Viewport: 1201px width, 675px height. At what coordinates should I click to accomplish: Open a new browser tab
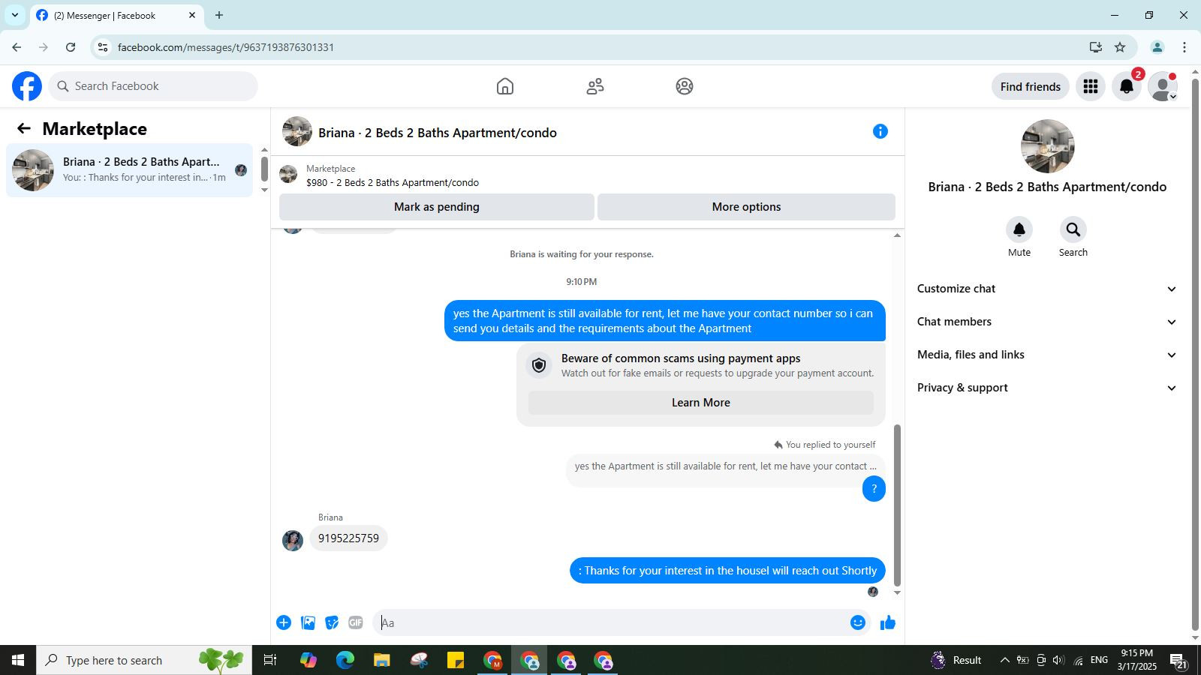219,15
